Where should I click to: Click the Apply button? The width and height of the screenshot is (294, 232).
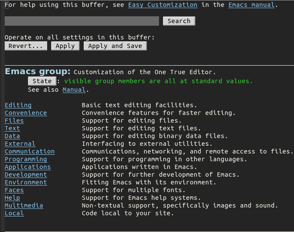coord(65,46)
